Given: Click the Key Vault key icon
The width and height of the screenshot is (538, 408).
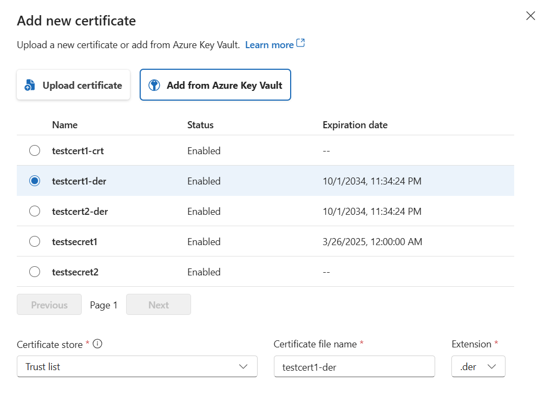Looking at the screenshot, I should (154, 85).
